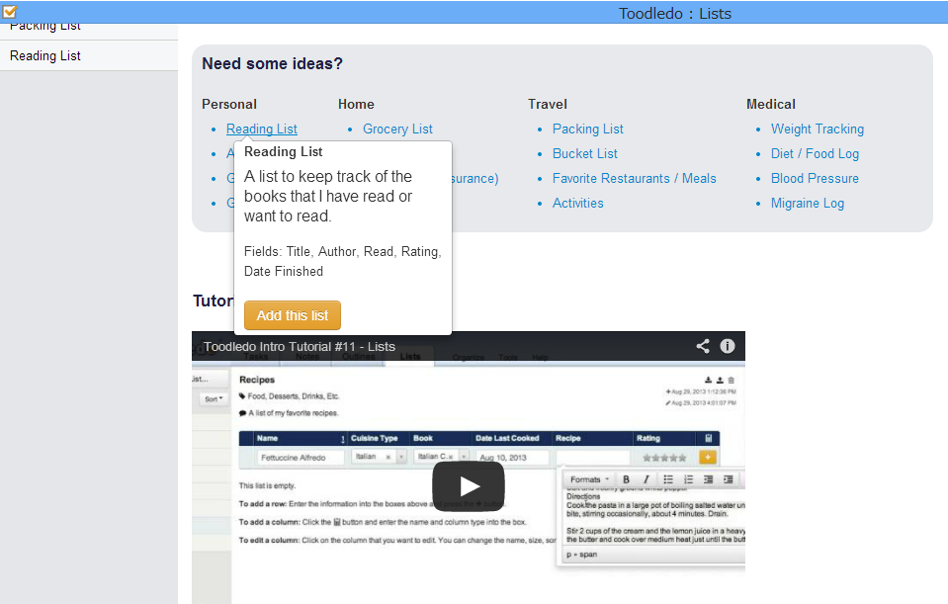Click the Weight Tracking link
This screenshot has width=948, height=604.
[818, 129]
